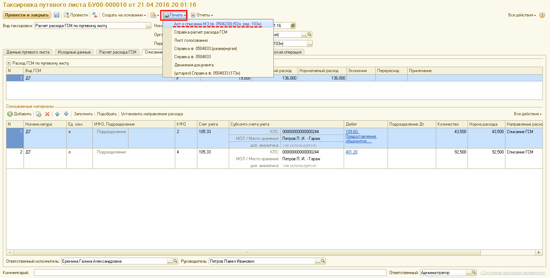Image resolution: width=550 pixels, height=278 pixels.
Task: Click the help question mark icon
Action: (542, 15)
